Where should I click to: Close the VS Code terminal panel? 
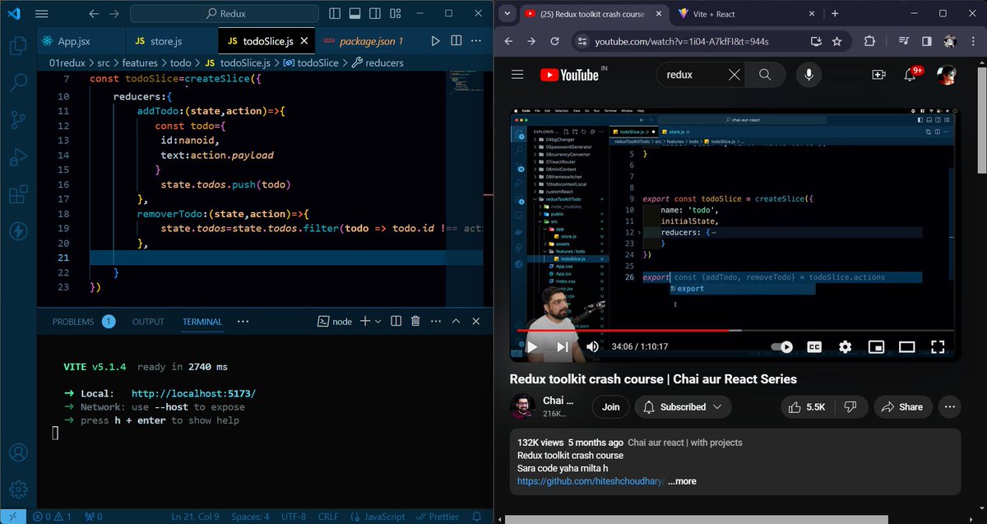475,322
